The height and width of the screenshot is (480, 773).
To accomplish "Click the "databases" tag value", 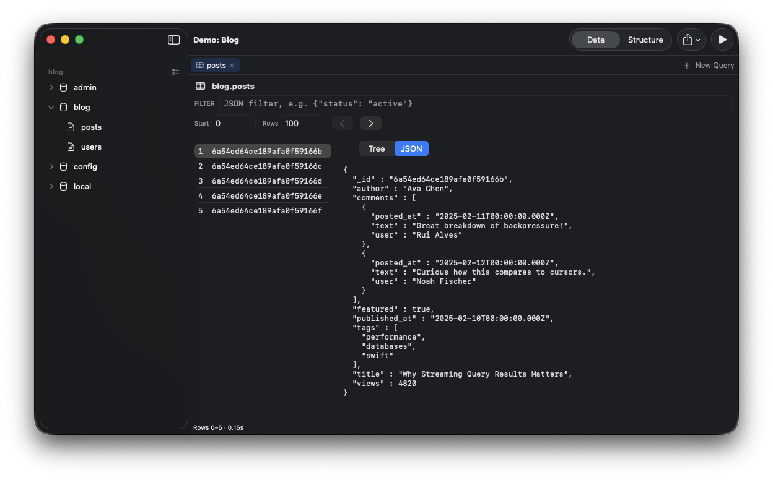I will [386, 346].
